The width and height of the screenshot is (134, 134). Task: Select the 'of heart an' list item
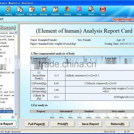tap(7, 95)
